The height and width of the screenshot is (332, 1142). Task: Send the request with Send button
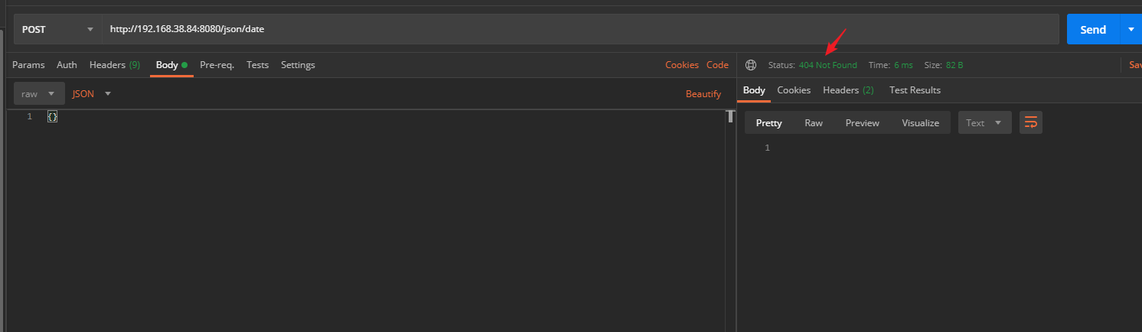pos(1092,29)
